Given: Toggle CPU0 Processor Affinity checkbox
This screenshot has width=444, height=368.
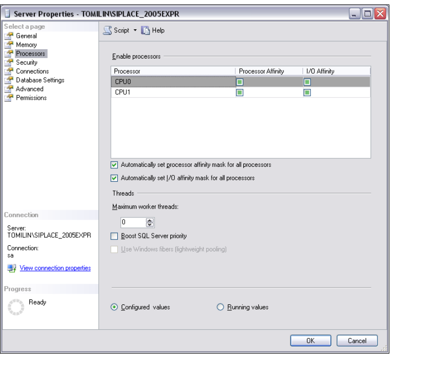Looking at the screenshot, I should tap(239, 82).
